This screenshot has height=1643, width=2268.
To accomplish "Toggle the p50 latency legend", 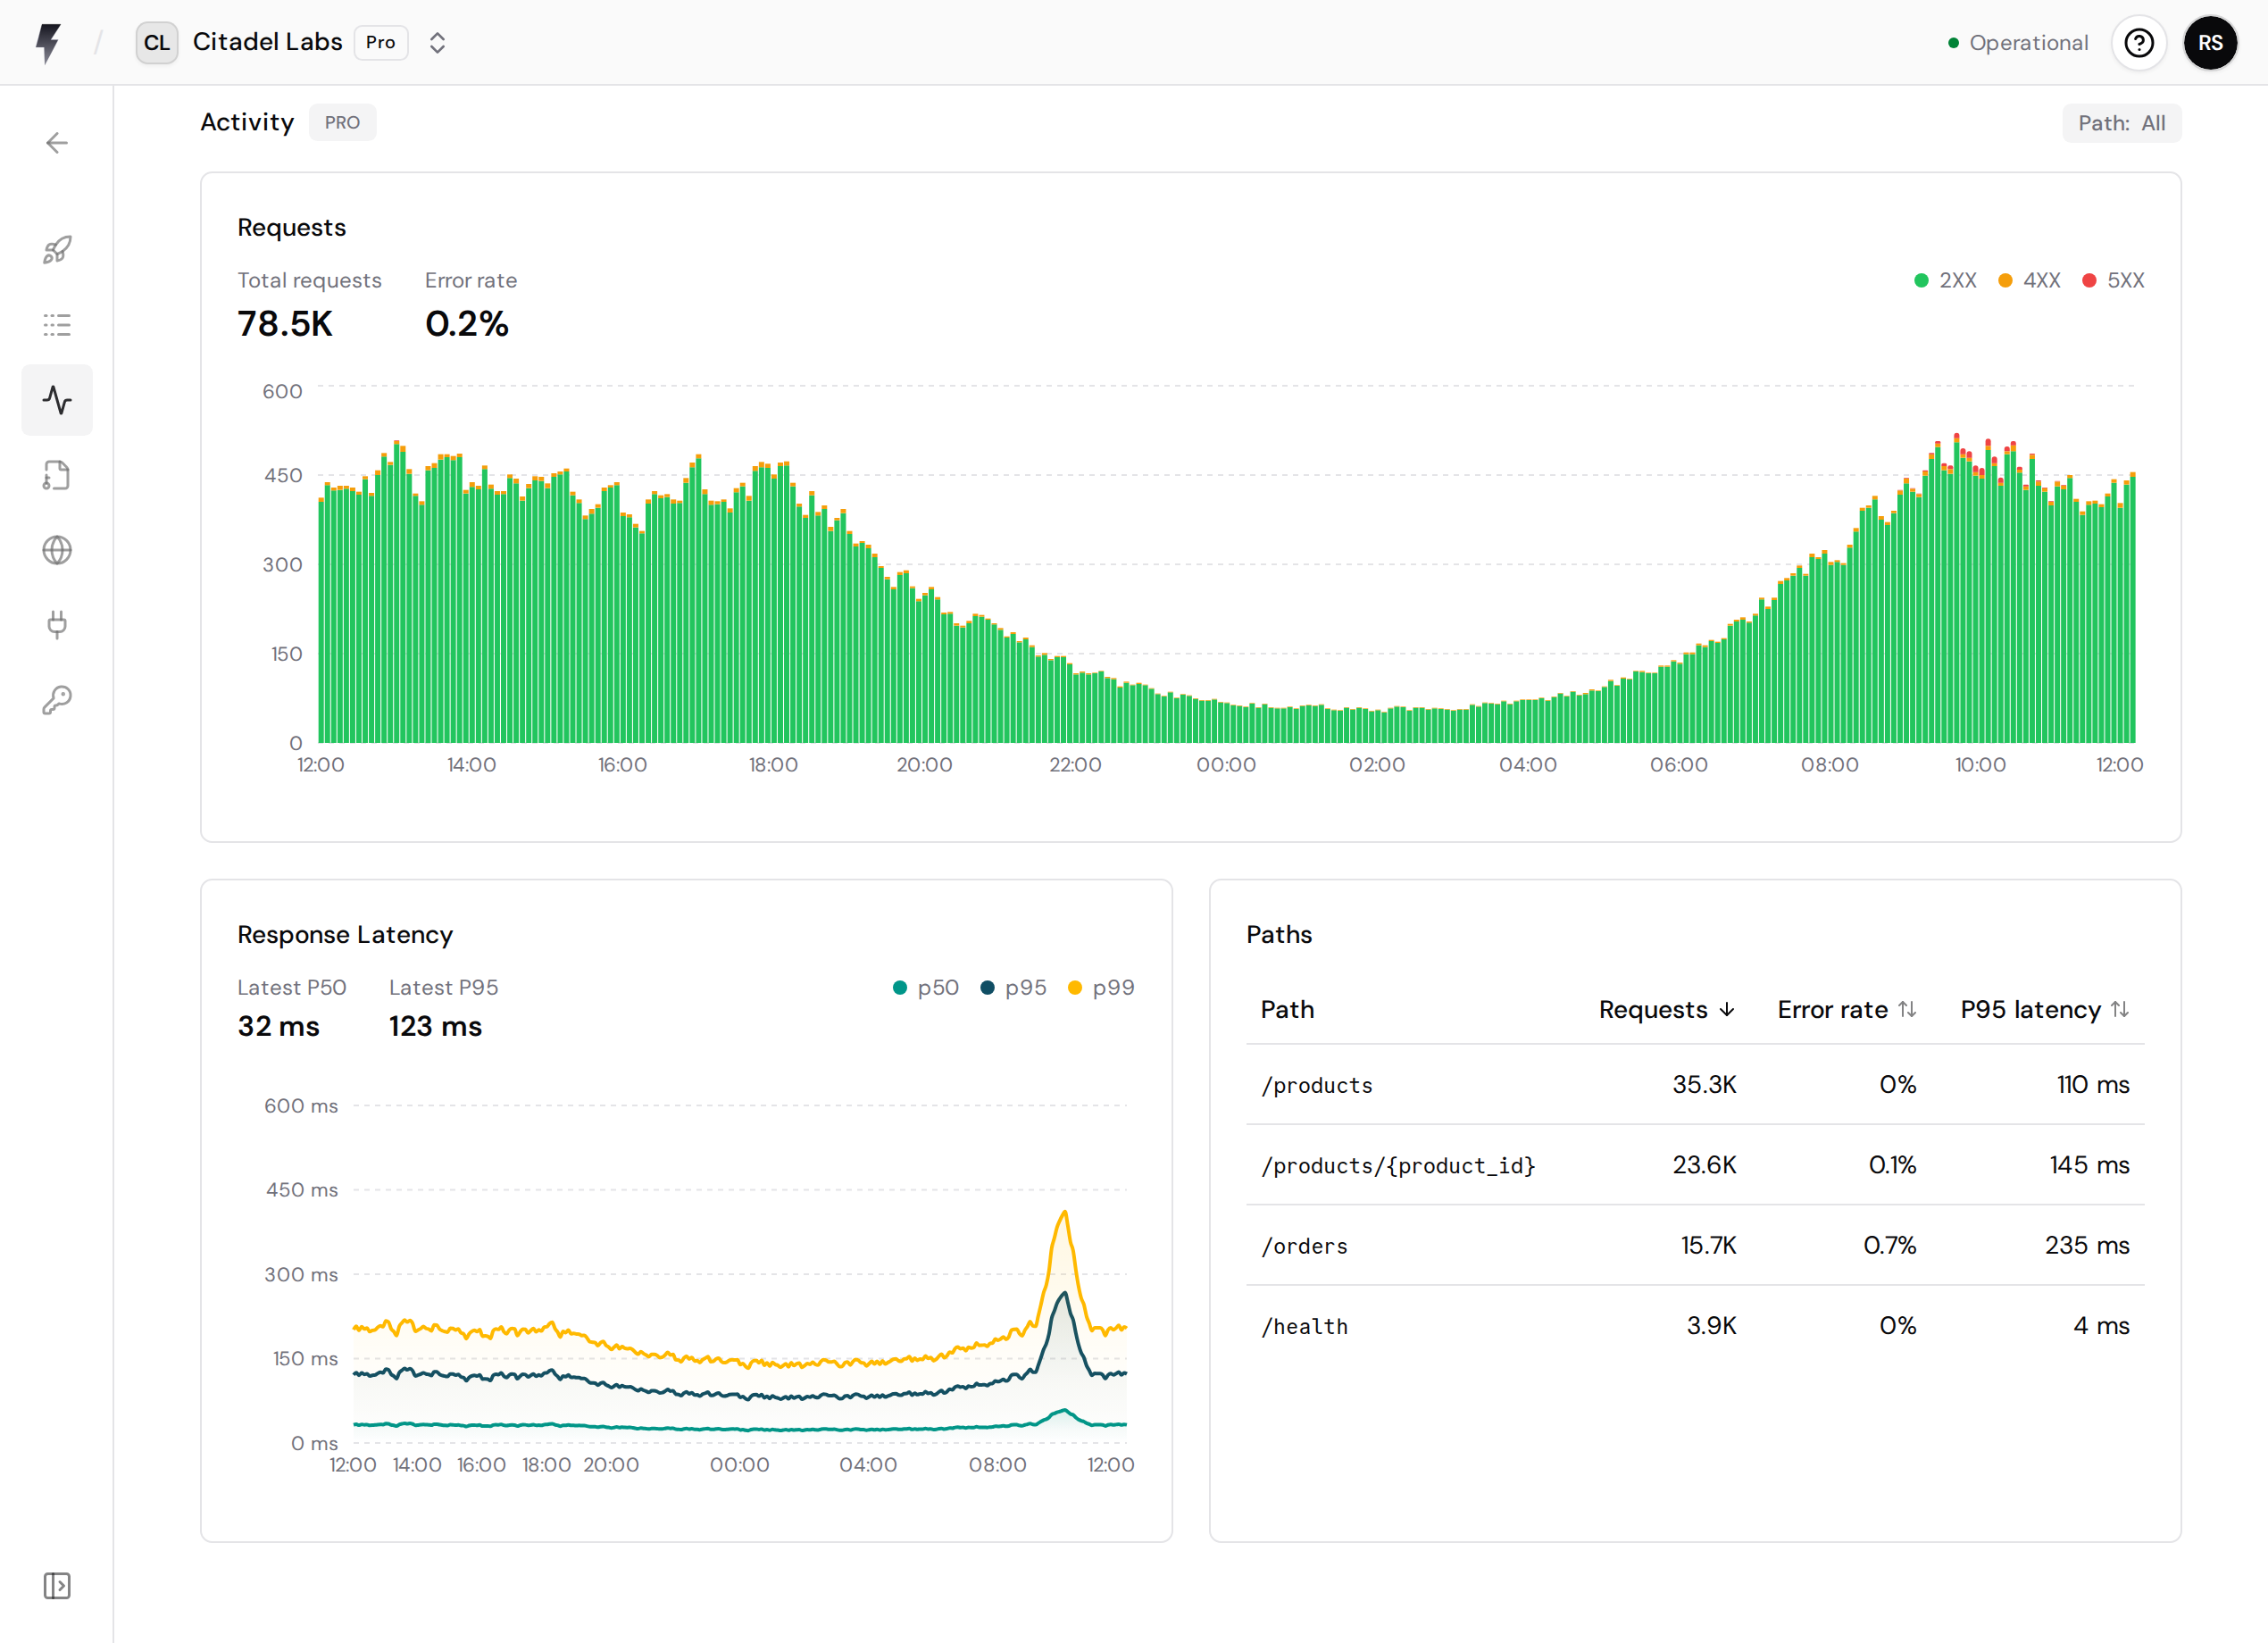I will 925,988.
